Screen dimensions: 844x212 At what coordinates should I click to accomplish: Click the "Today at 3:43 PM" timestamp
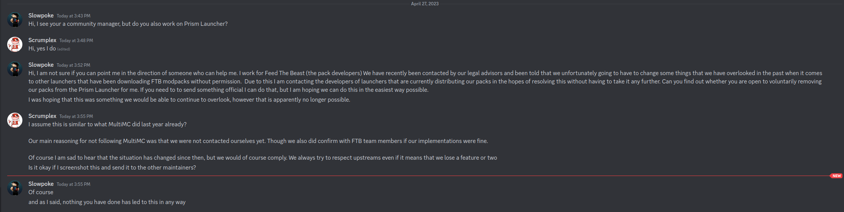pos(74,16)
